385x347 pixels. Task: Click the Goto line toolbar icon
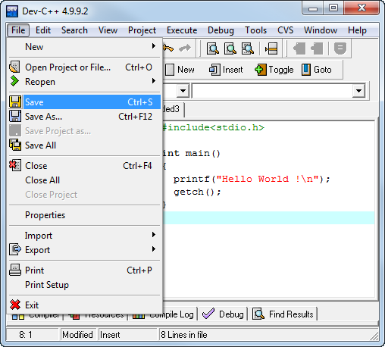click(x=271, y=48)
